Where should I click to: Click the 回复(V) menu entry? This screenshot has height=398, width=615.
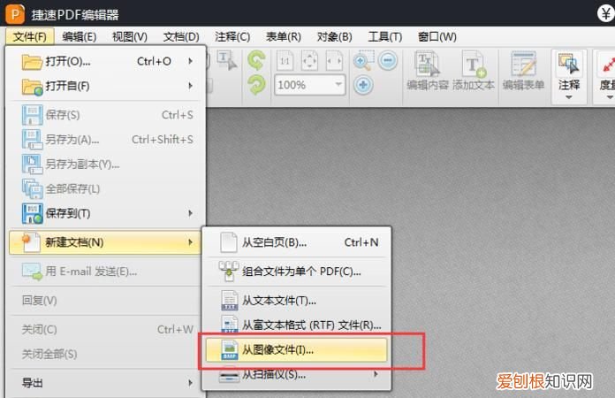coord(105,300)
